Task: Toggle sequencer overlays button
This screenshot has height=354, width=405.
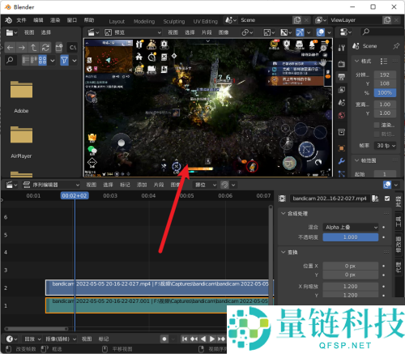Action: (387, 185)
